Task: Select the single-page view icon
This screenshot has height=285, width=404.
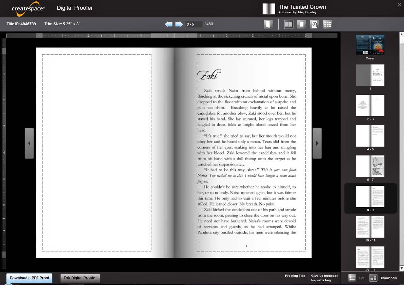Action: 302,24
